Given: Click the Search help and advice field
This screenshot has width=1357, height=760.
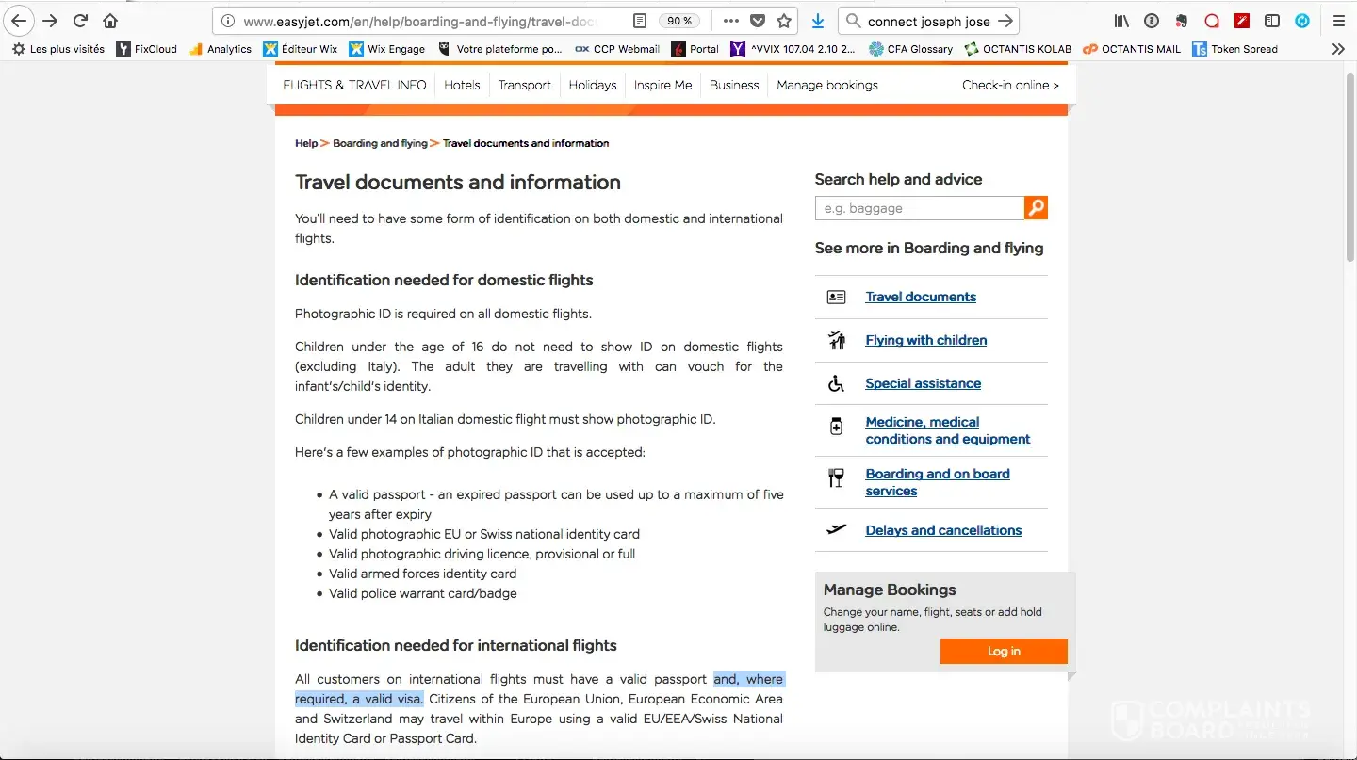Looking at the screenshot, I should 919,208.
